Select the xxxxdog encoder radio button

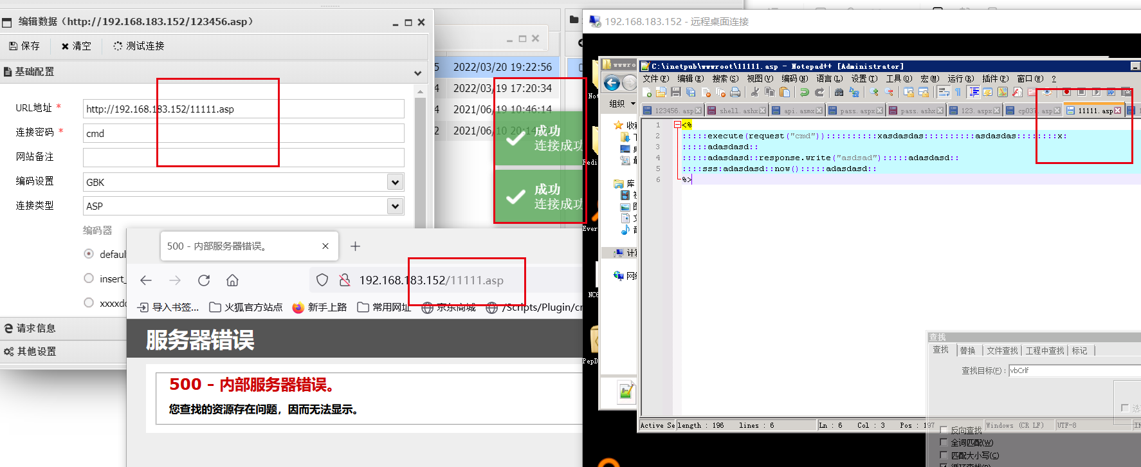[x=89, y=302]
